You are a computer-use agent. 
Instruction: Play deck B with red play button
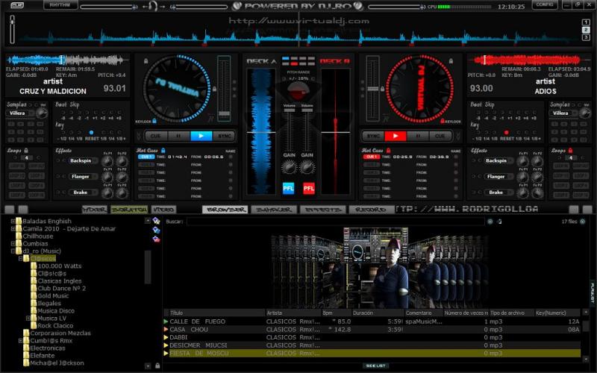pos(396,136)
